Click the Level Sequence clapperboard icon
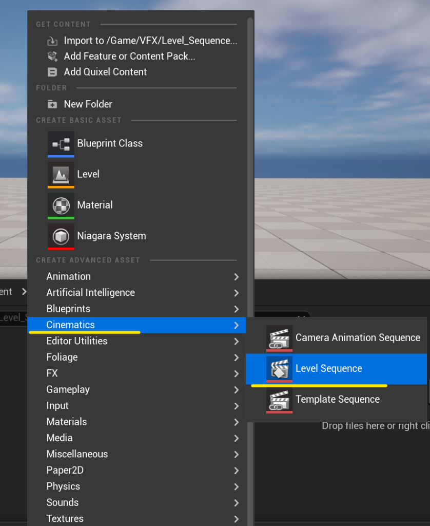 tap(280, 369)
